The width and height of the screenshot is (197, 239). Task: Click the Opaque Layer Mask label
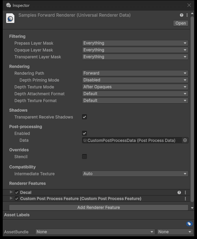[34, 50]
